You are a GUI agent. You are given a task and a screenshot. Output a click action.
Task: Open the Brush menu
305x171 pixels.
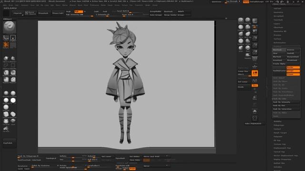point(10,5)
